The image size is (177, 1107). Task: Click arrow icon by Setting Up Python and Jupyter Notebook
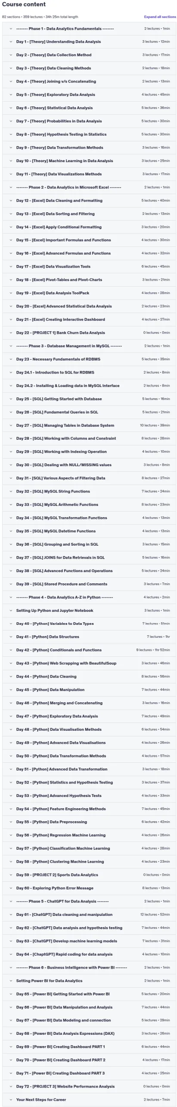(x=11, y=611)
